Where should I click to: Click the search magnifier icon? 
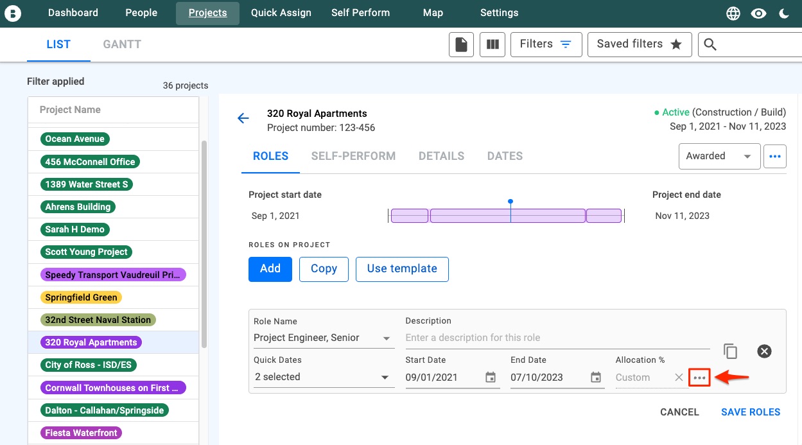click(710, 44)
